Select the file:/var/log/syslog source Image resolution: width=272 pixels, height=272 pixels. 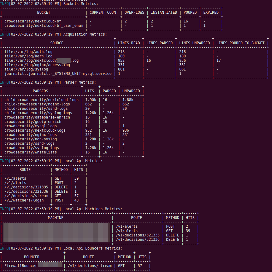pyautogui.click(x=26, y=69)
